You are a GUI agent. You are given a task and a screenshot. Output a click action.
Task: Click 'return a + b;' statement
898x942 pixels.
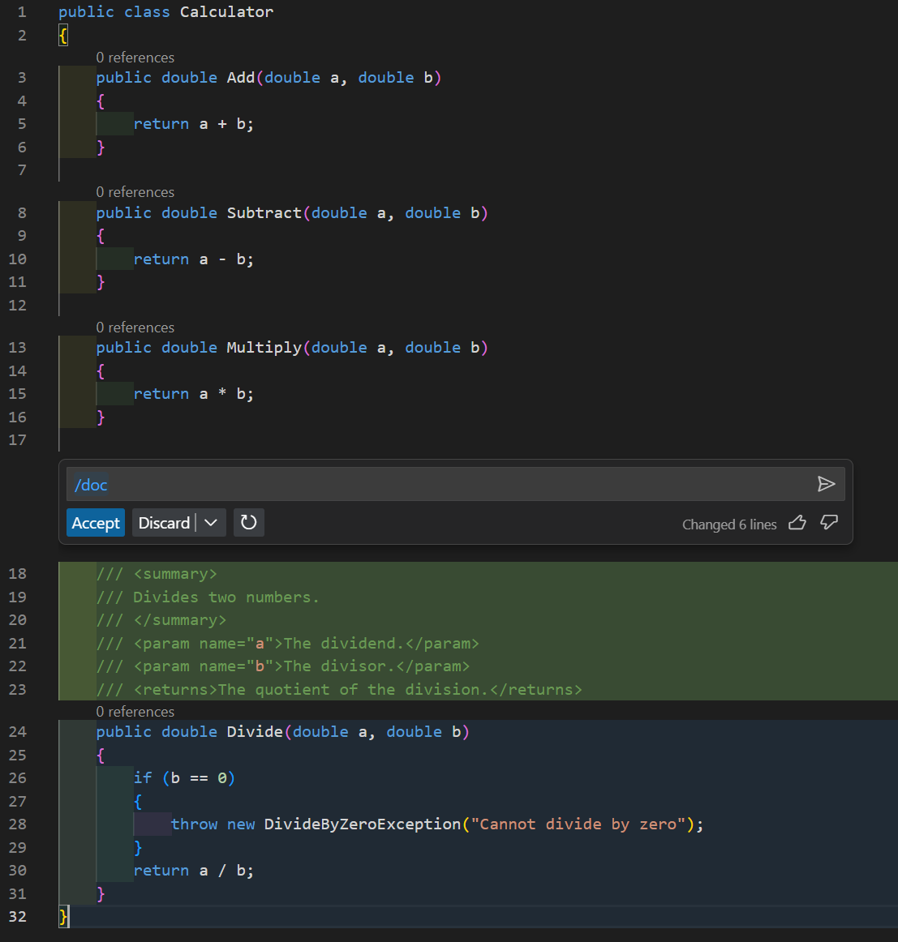[194, 124]
